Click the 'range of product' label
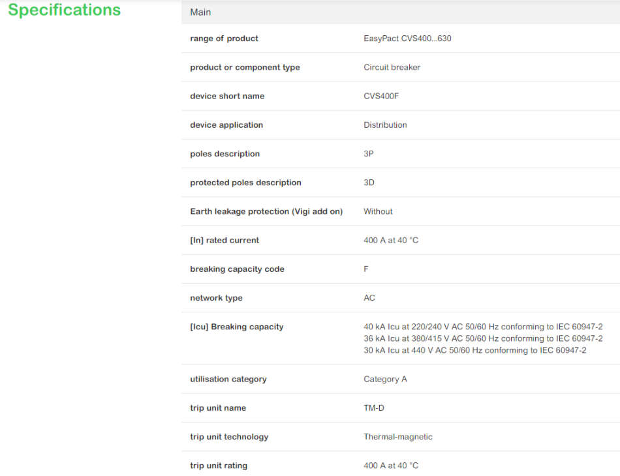Viewport: 620px width, 476px height. coord(224,38)
